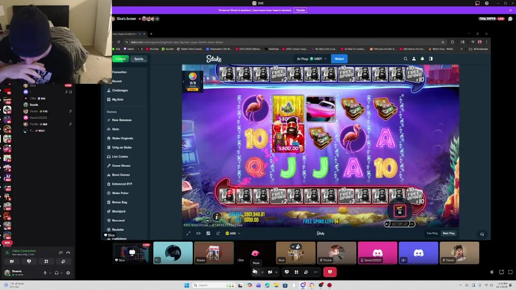Open the Wallet button

[x=339, y=59]
